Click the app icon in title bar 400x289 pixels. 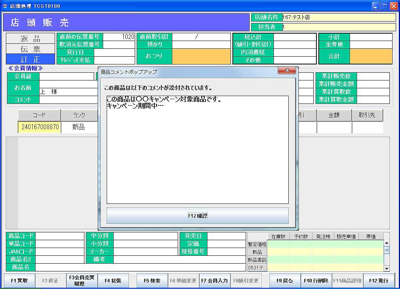point(5,6)
